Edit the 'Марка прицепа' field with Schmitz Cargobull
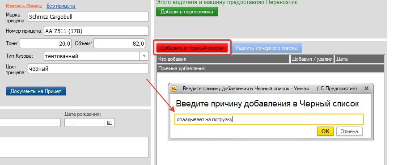The width and height of the screenshot is (398, 165). tap(88, 17)
